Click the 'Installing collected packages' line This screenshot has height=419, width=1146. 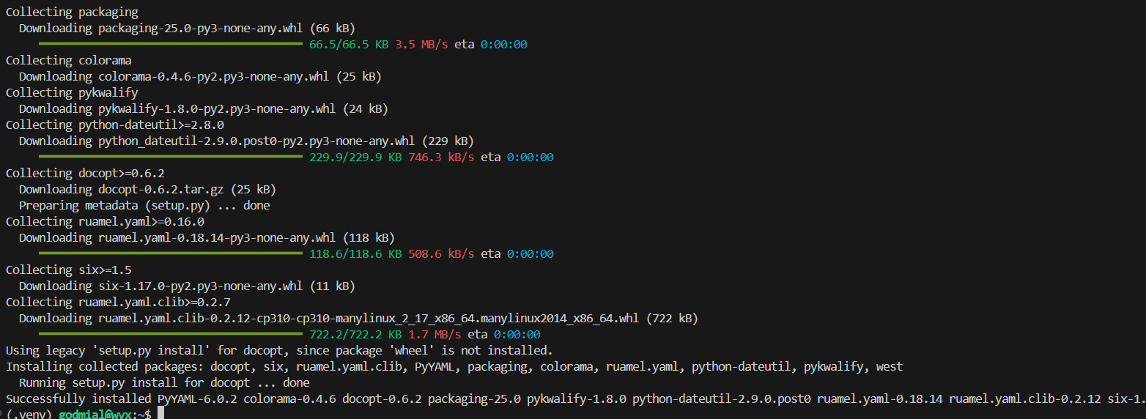coord(454,367)
